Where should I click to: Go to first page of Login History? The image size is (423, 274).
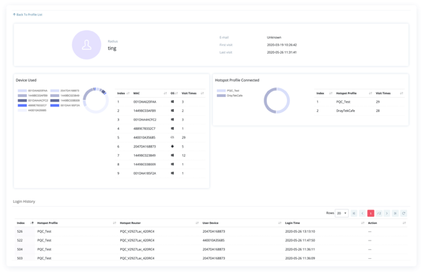(354, 213)
